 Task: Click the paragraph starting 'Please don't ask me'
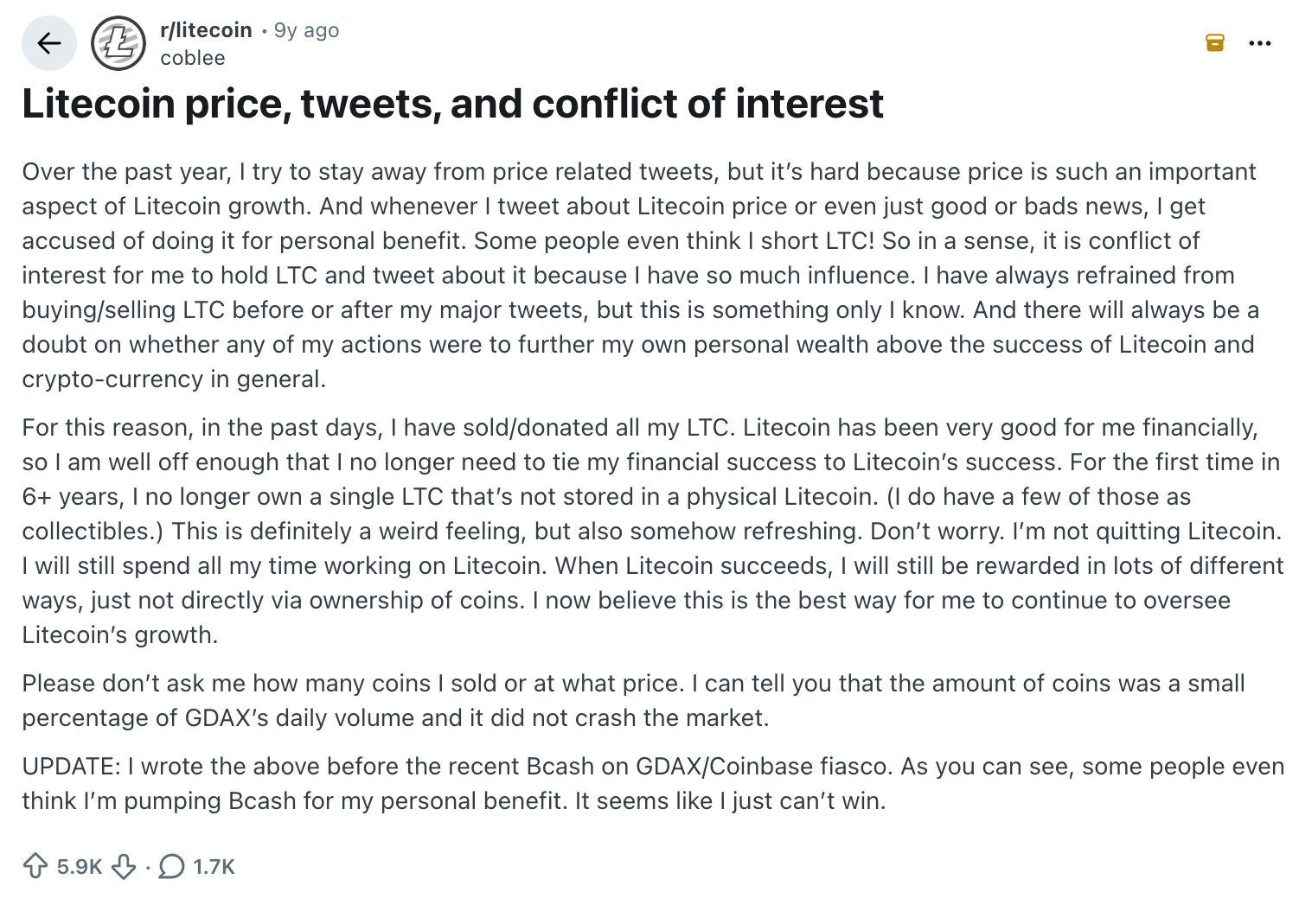[633, 700]
